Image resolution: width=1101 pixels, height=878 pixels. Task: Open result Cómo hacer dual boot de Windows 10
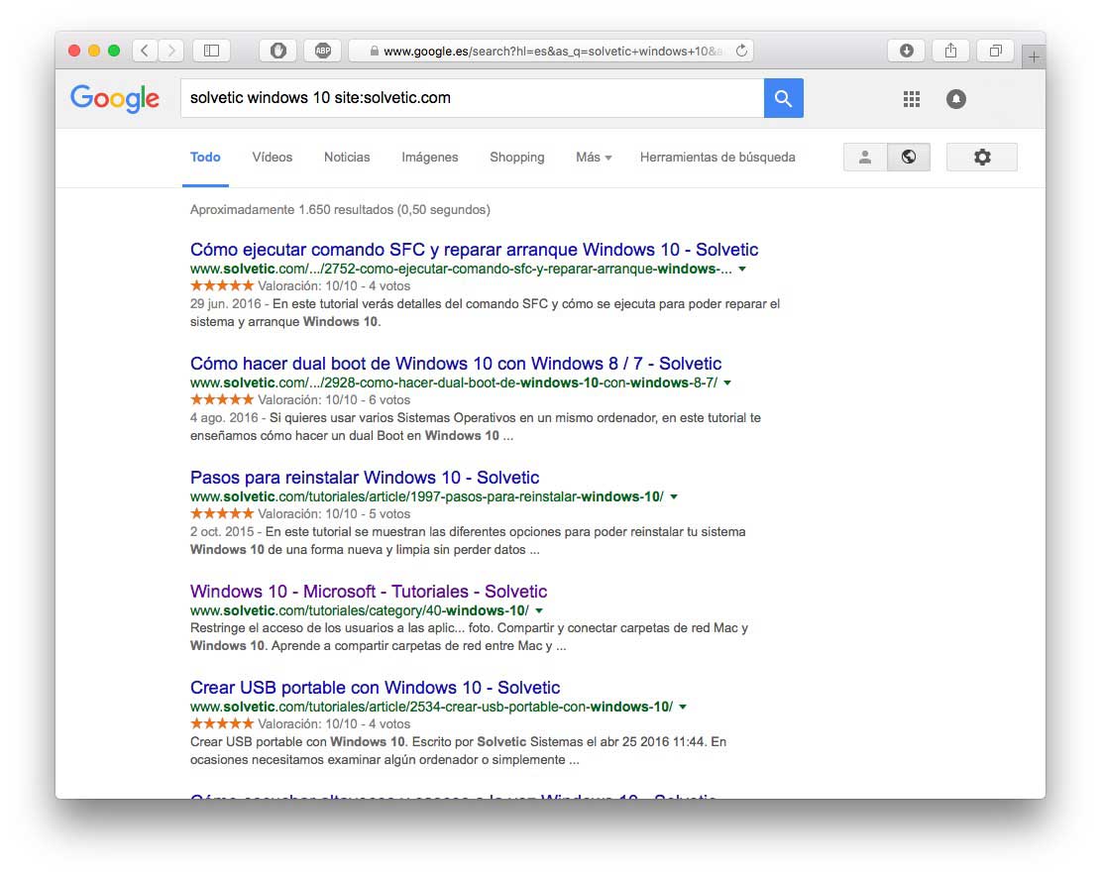[x=456, y=363]
